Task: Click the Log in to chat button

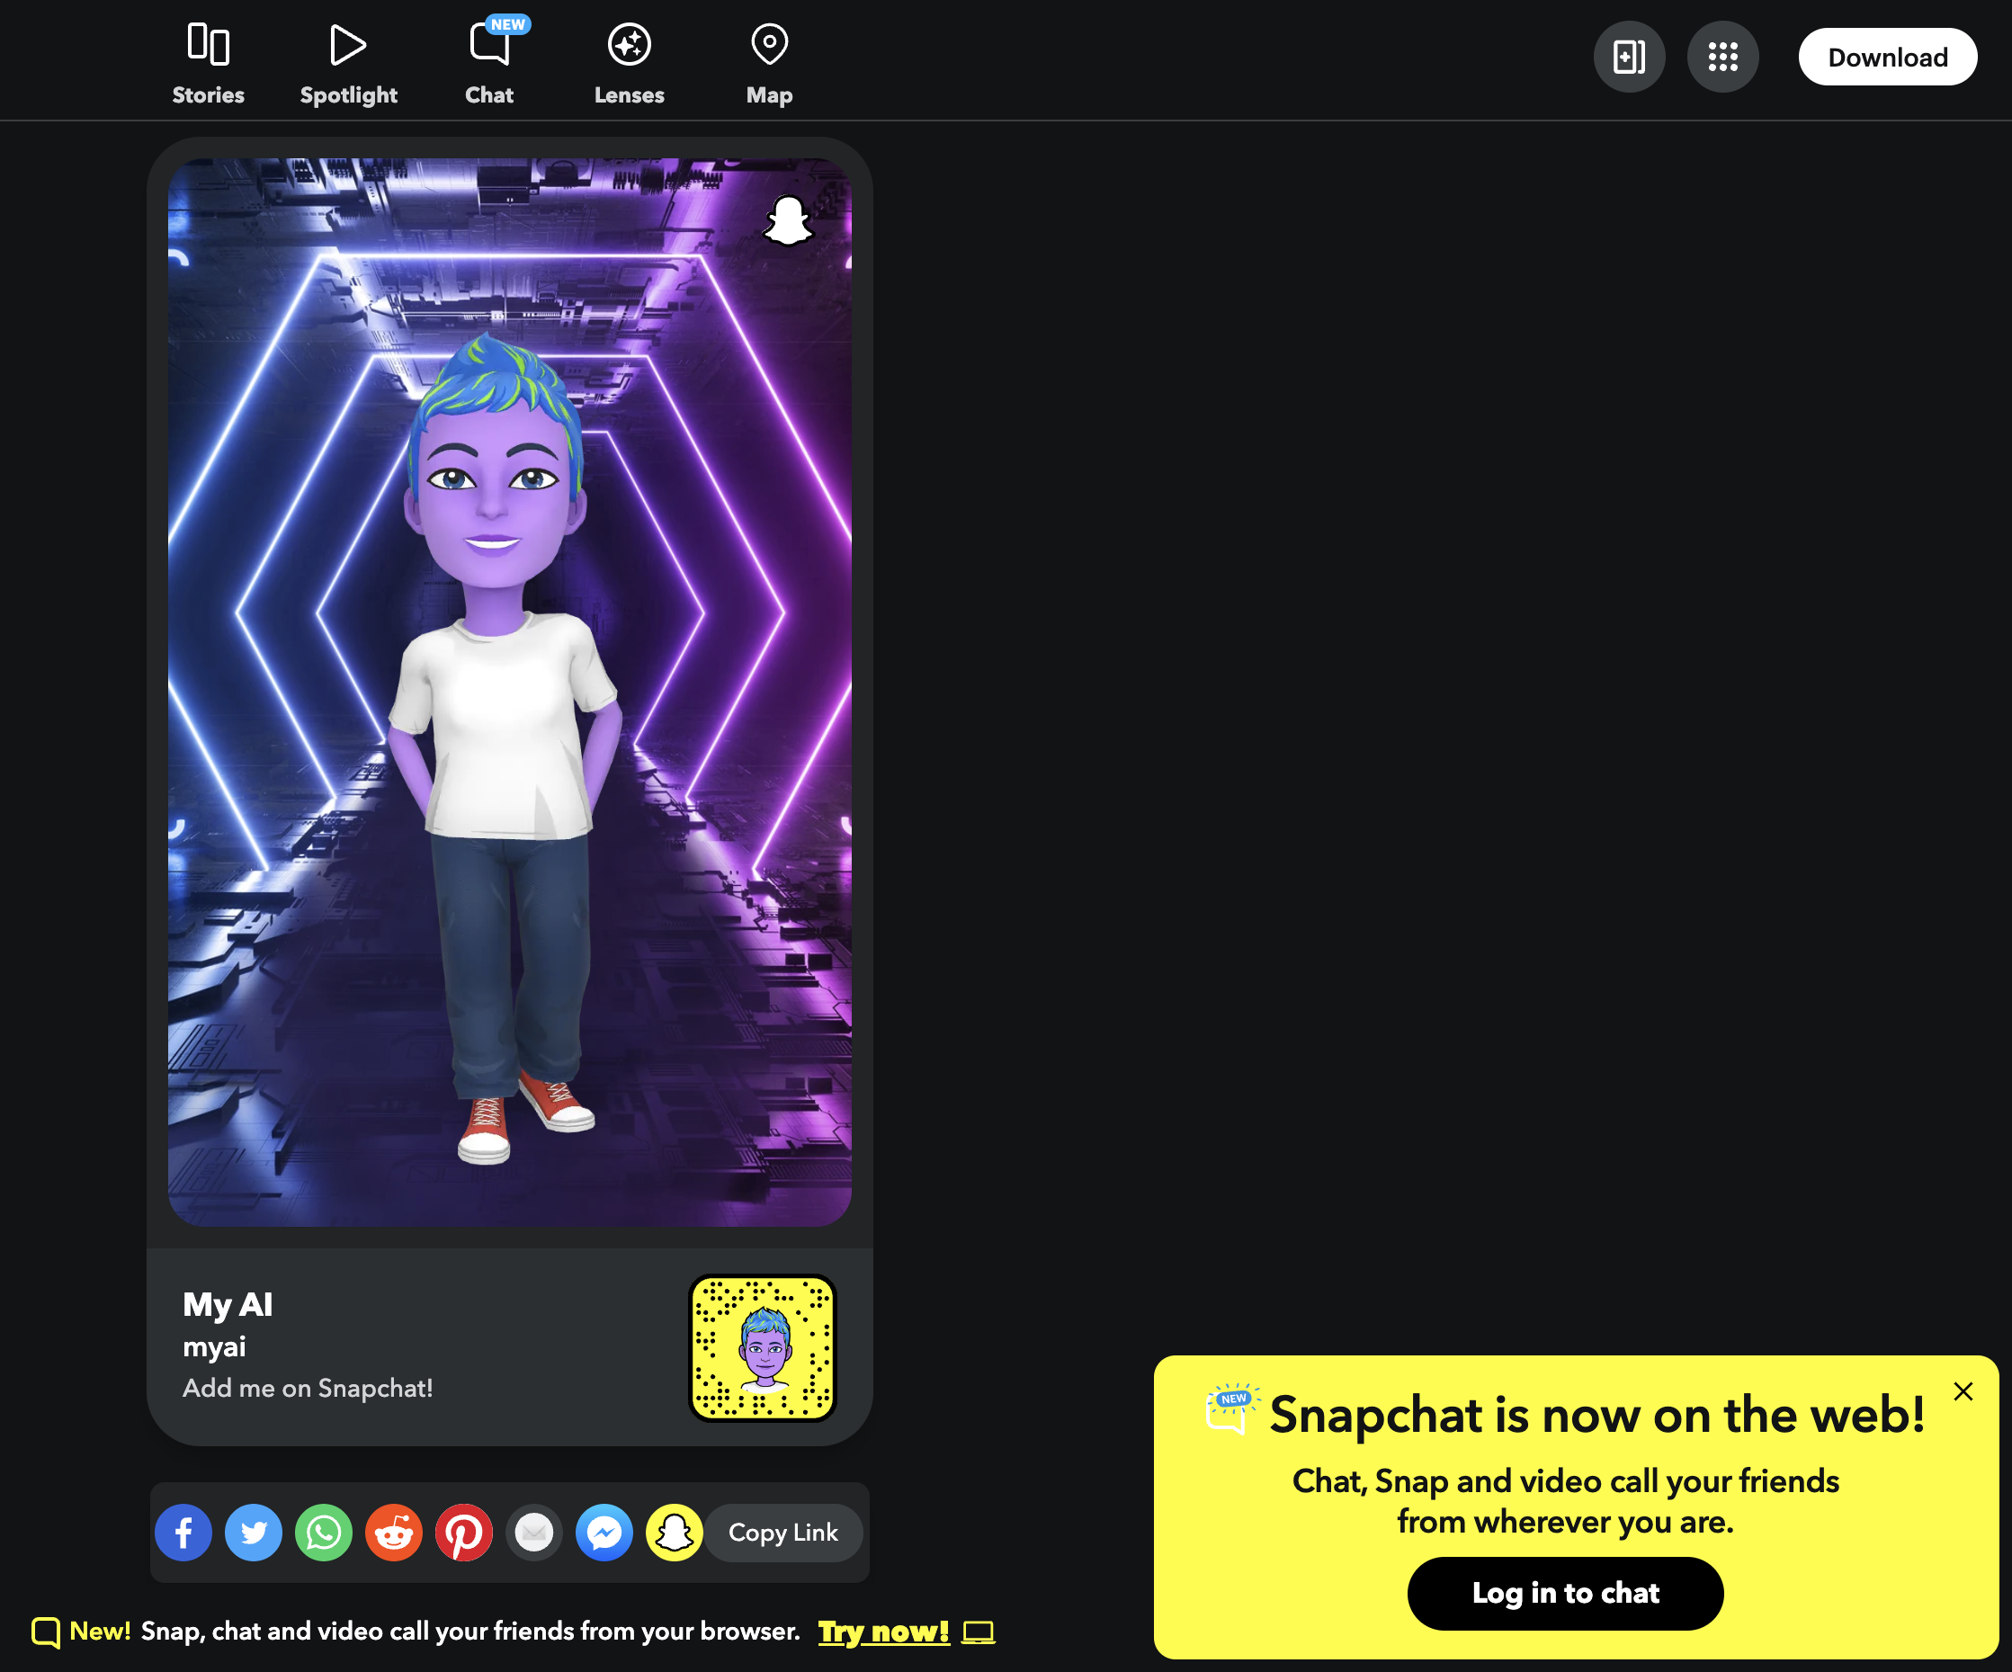Action: pyautogui.click(x=1566, y=1594)
